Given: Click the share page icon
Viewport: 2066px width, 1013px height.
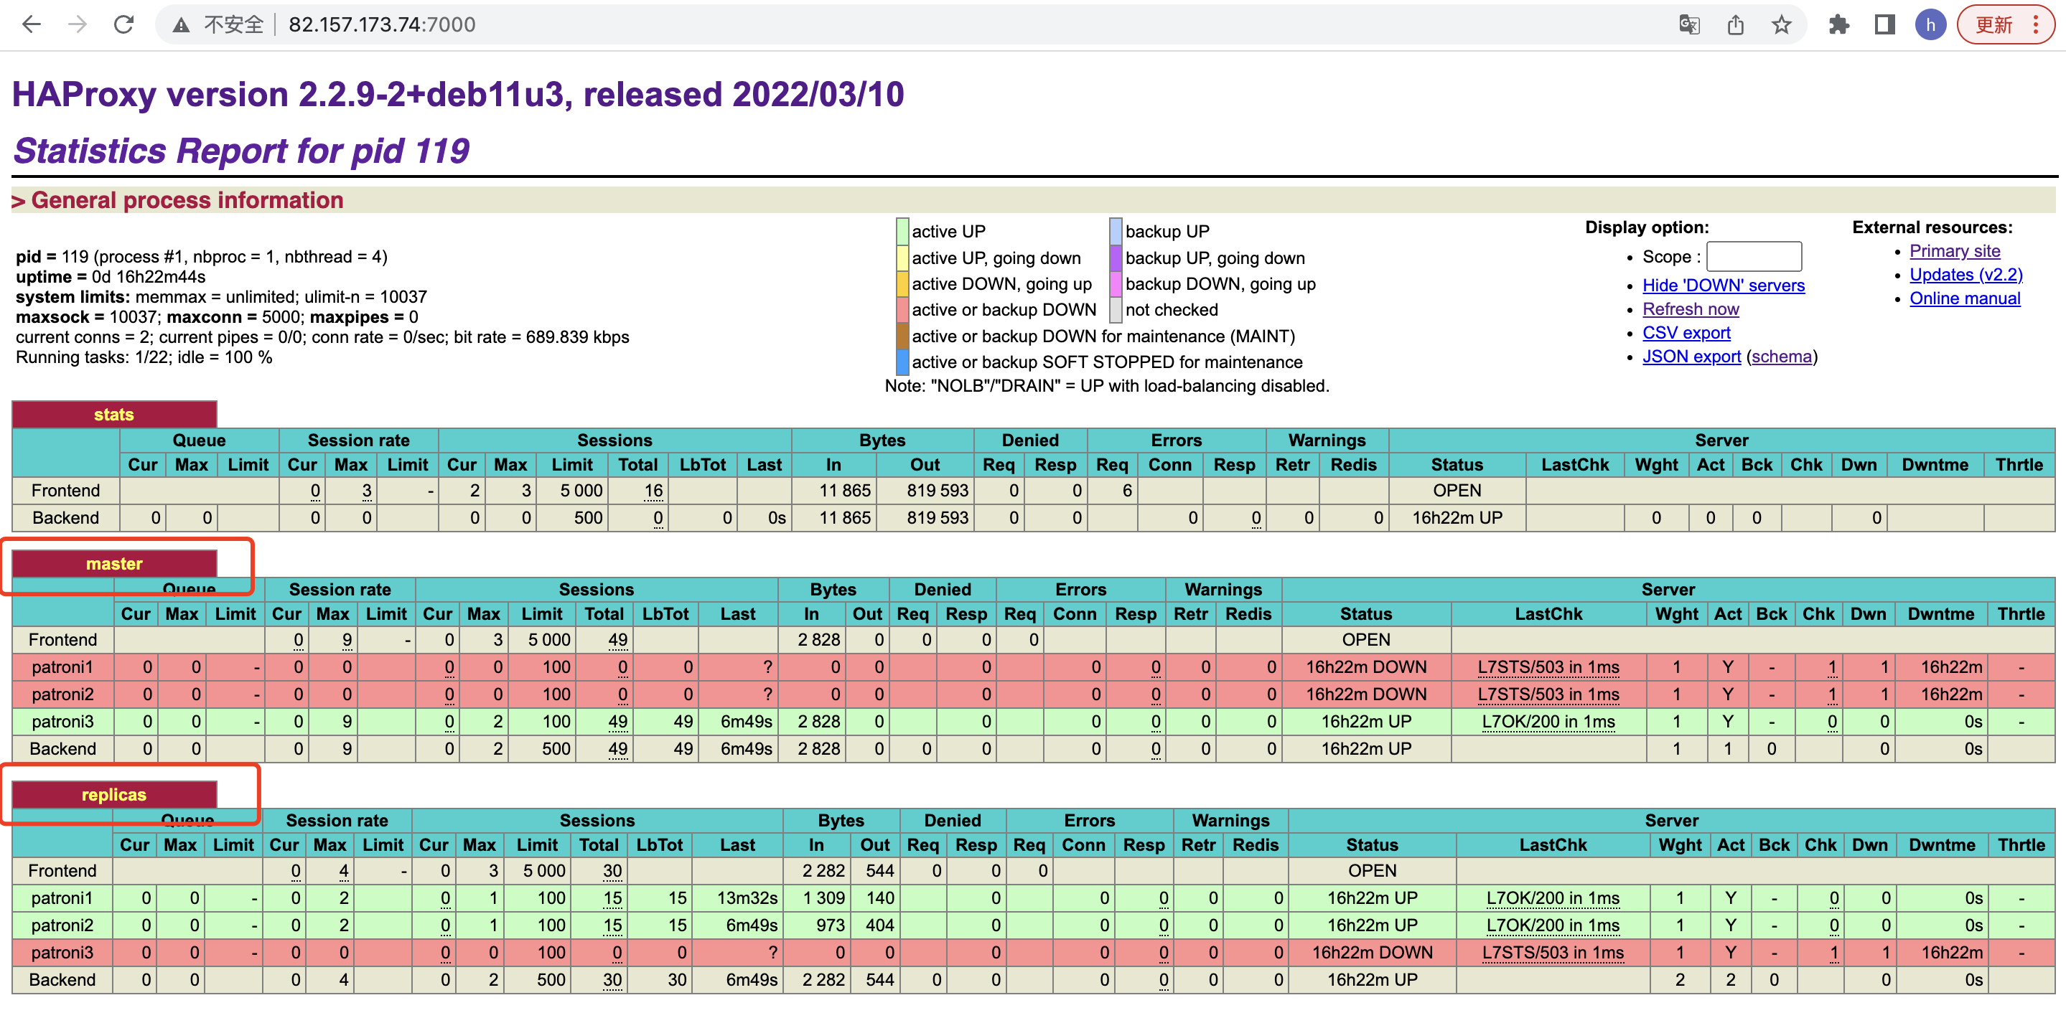Looking at the screenshot, I should coord(1736,24).
